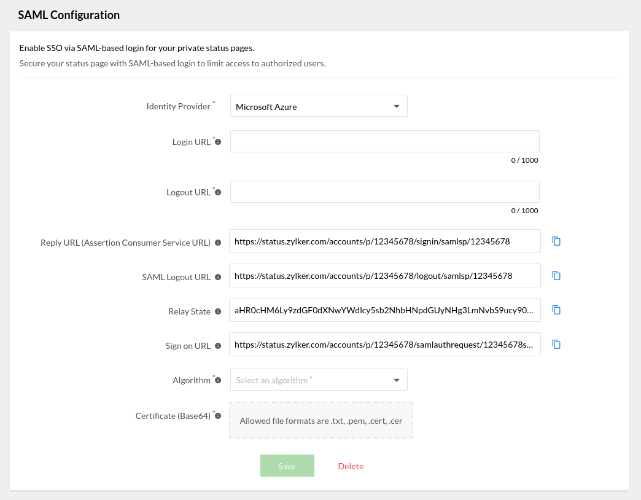Click the Save button
Viewport: 641px width, 500px height.
[x=287, y=466]
